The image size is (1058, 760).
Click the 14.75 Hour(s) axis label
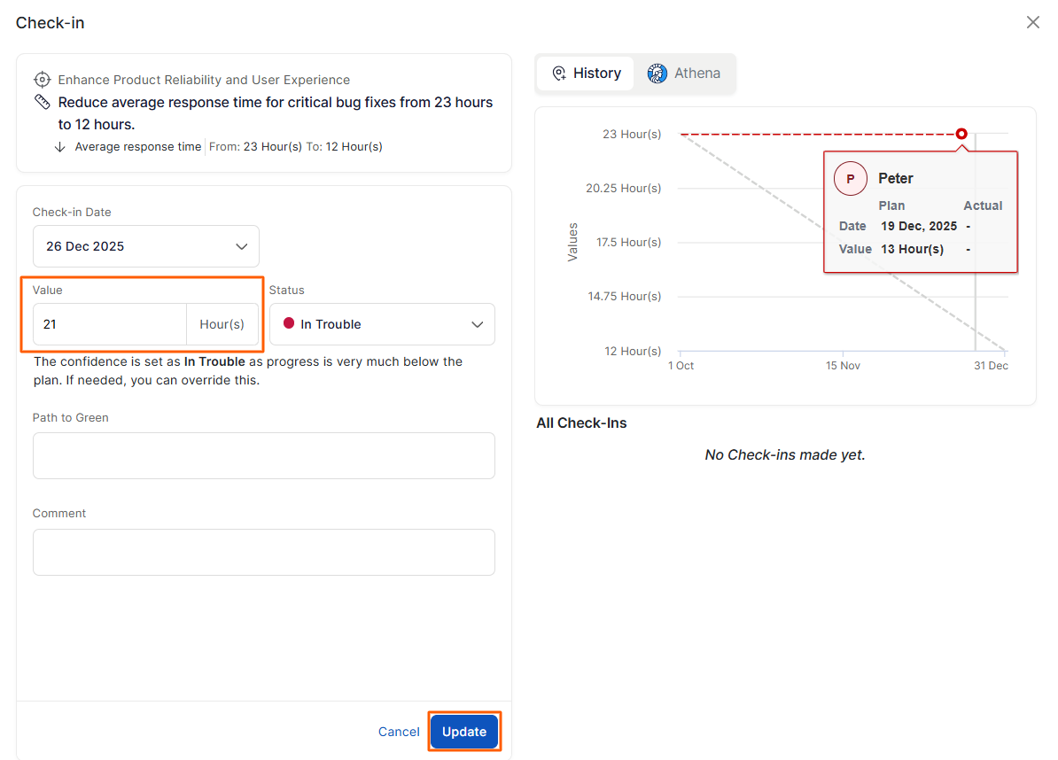click(x=624, y=296)
